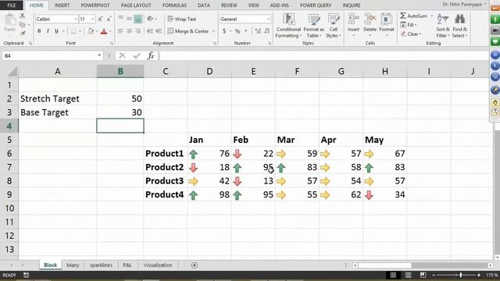
Task: Click the Cut scissors icon
Action: [22, 16]
